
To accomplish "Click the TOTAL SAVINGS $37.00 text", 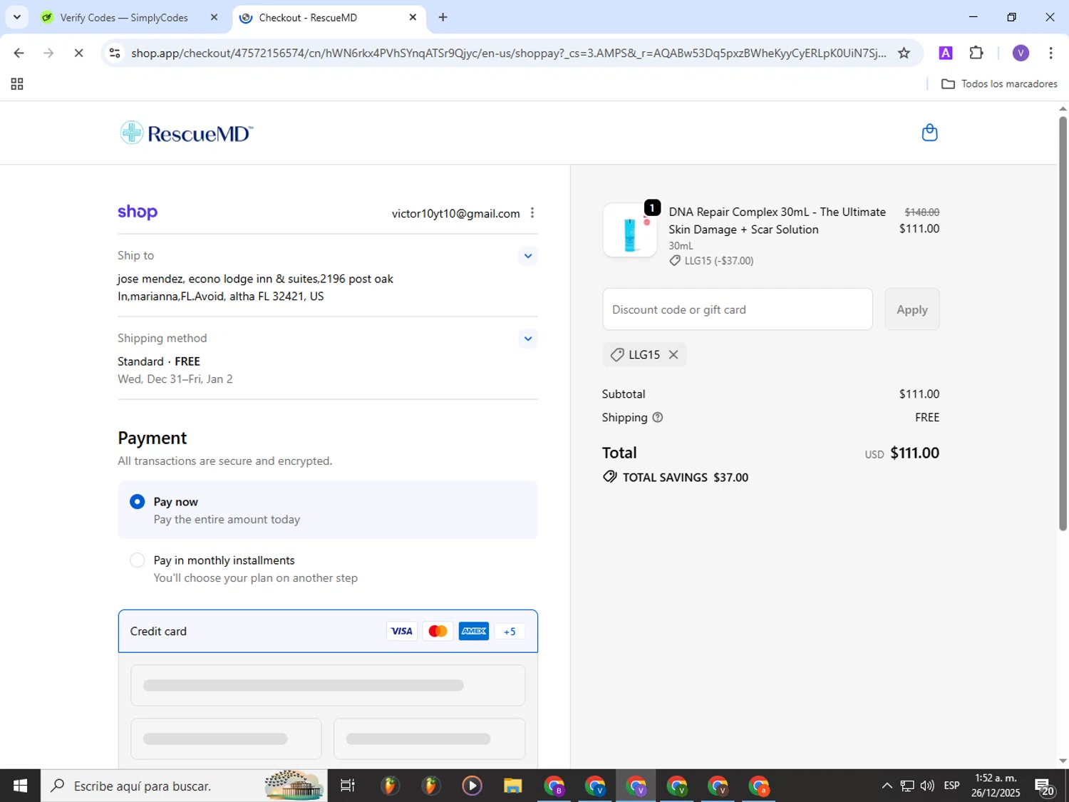I will click(685, 478).
